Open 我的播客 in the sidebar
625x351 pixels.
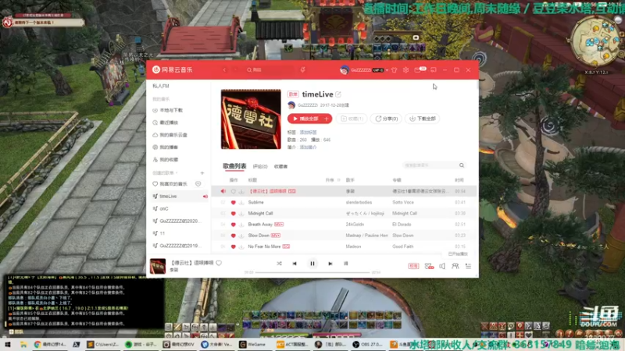coord(169,147)
